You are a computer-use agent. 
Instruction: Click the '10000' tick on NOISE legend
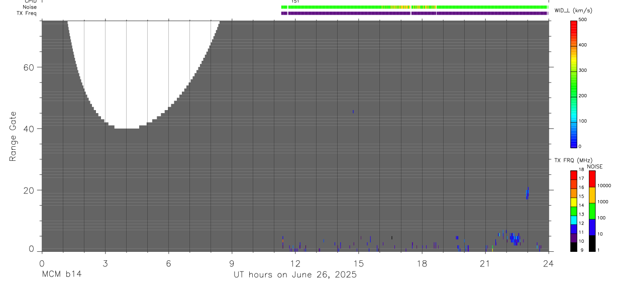(x=604, y=185)
